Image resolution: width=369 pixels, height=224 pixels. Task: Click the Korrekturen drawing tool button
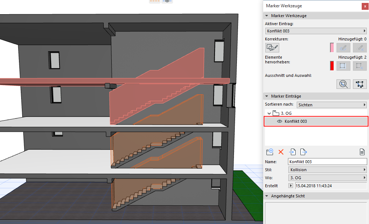[x=272, y=47]
